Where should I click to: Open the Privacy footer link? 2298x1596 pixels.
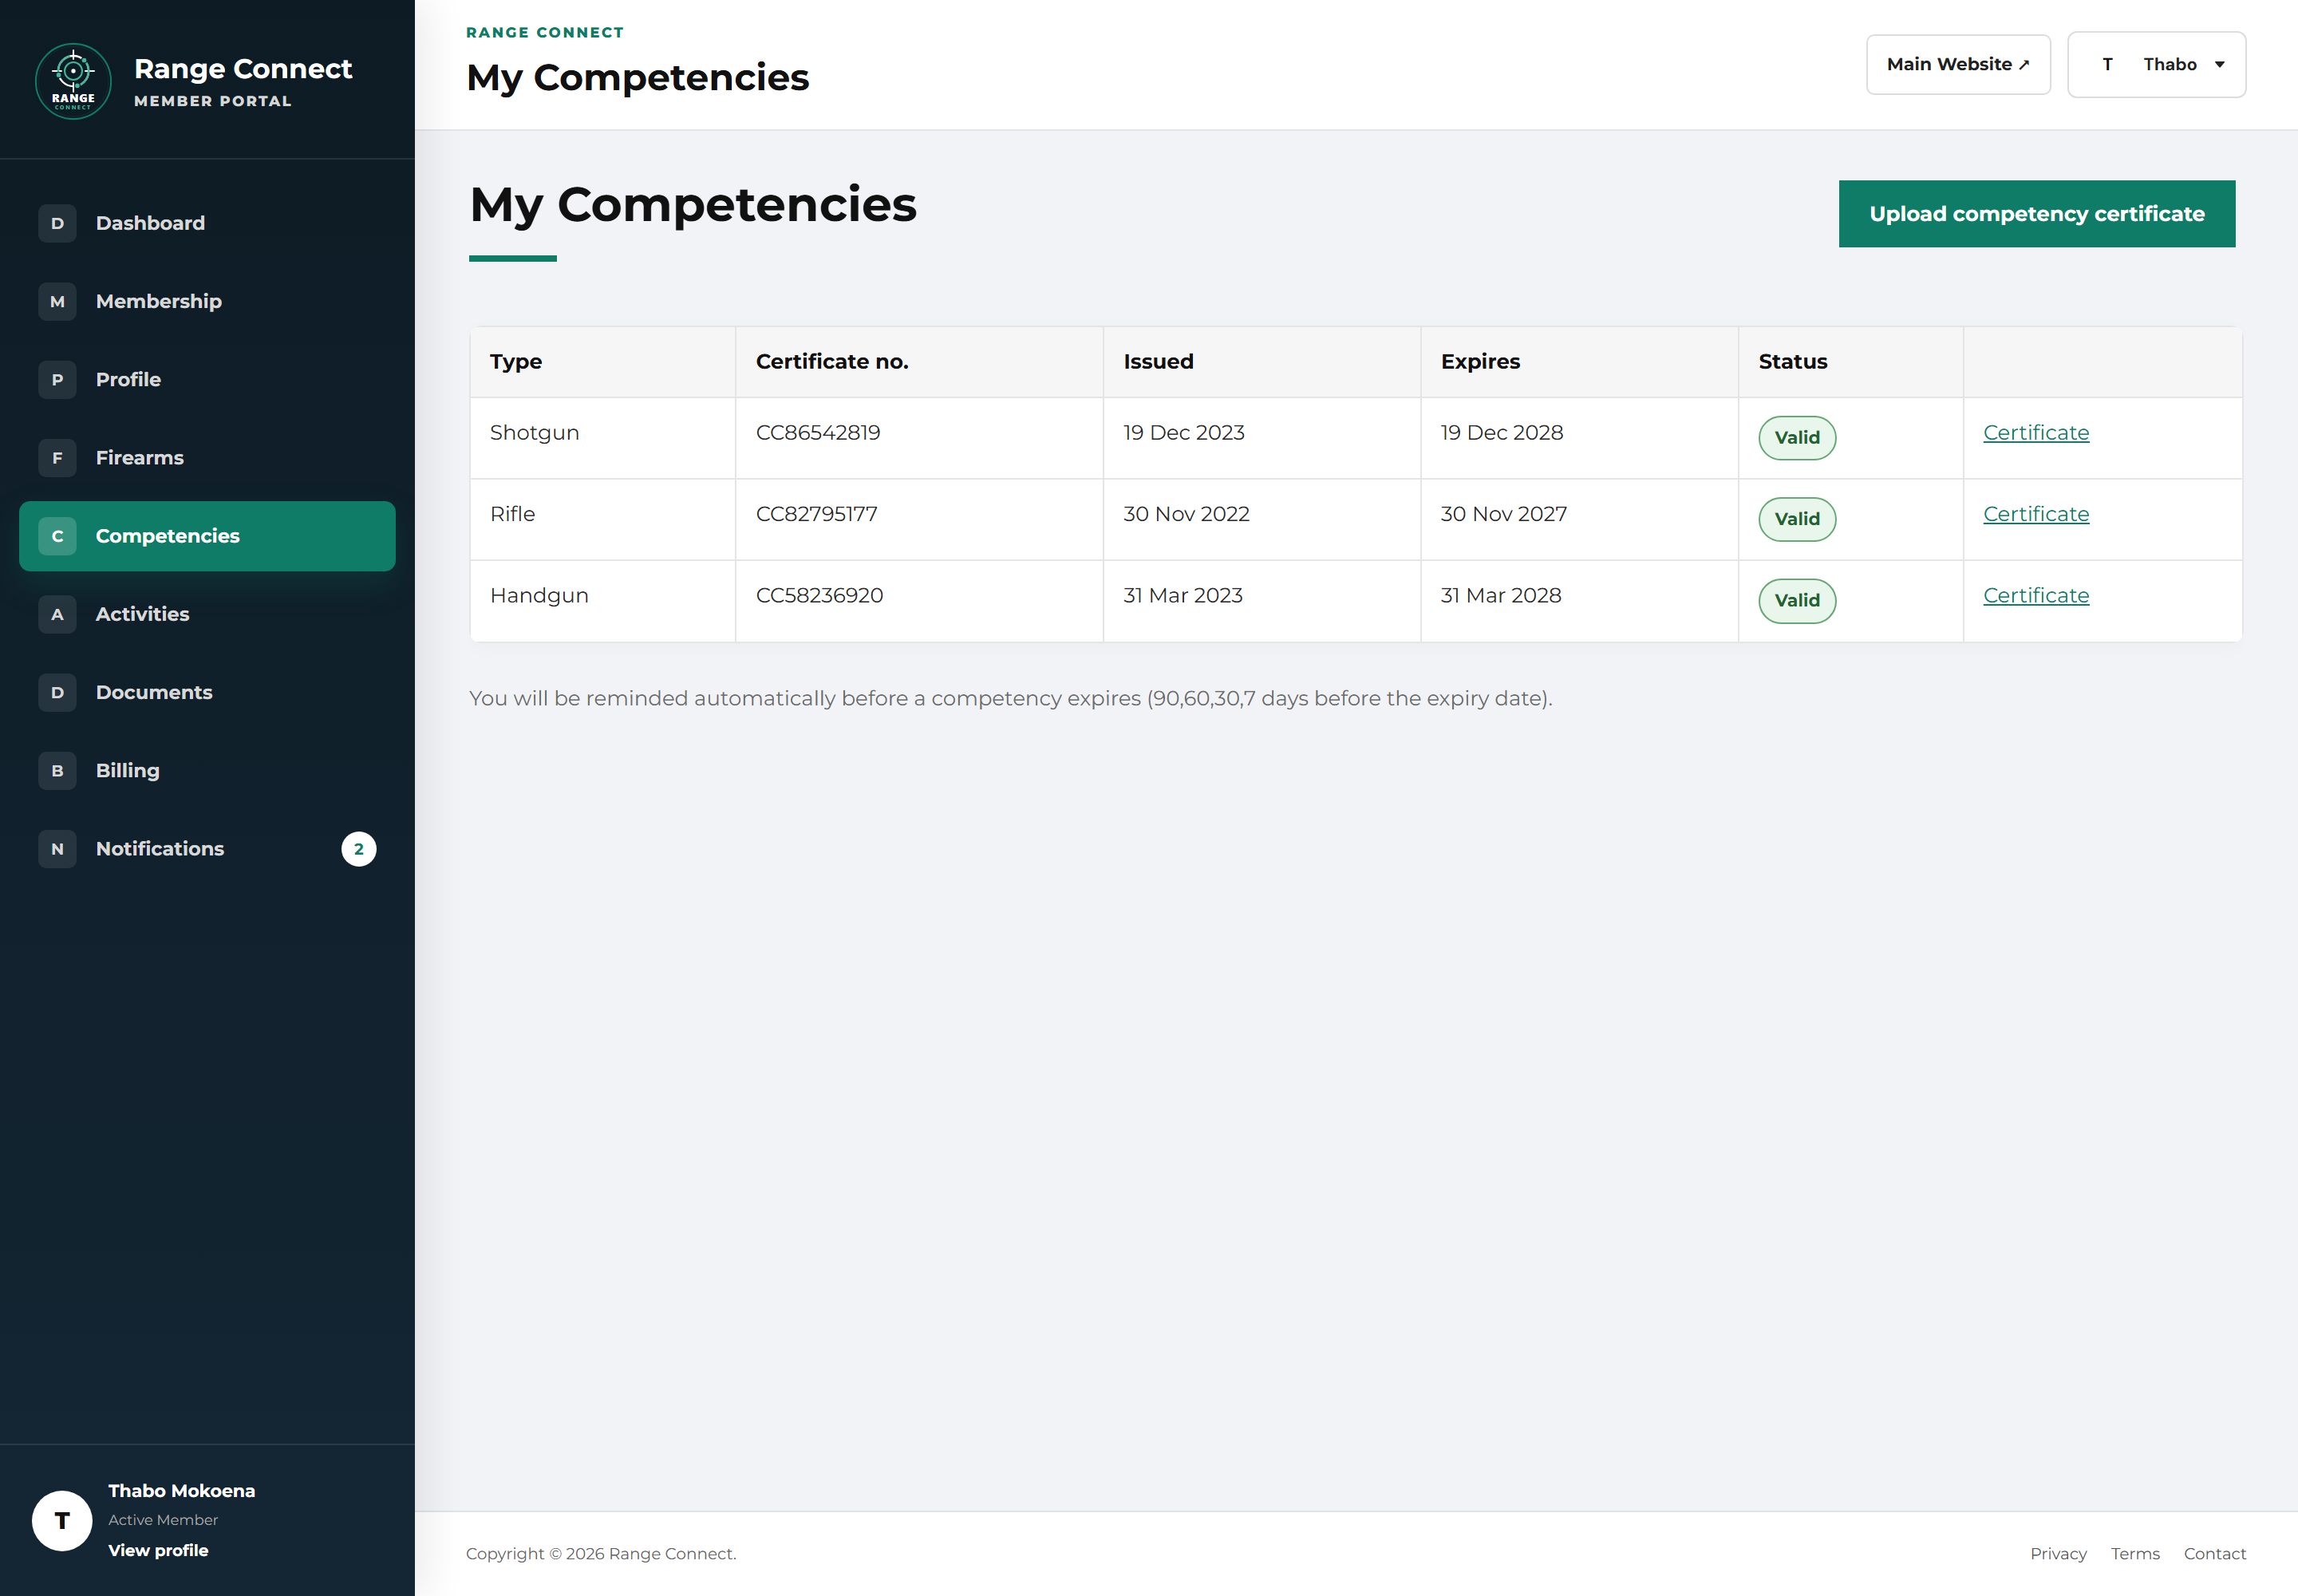pyautogui.click(x=2057, y=1553)
